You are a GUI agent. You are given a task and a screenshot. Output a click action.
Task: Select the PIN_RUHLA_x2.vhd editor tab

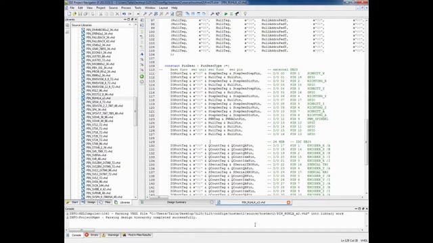pyautogui.click(x=253, y=202)
